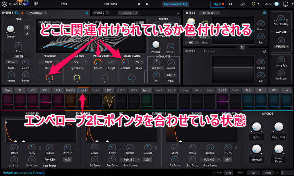Select the LFO 1 modulation source

point(108,90)
